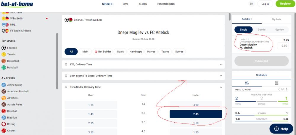Switch to table standings statistics icon
296x135 pixels.
[x=276, y=83]
